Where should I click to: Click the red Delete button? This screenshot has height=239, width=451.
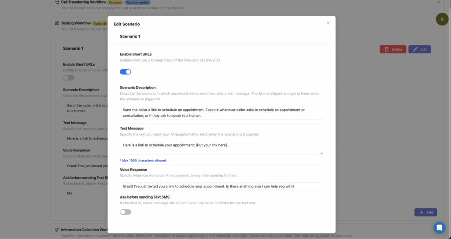393,49
